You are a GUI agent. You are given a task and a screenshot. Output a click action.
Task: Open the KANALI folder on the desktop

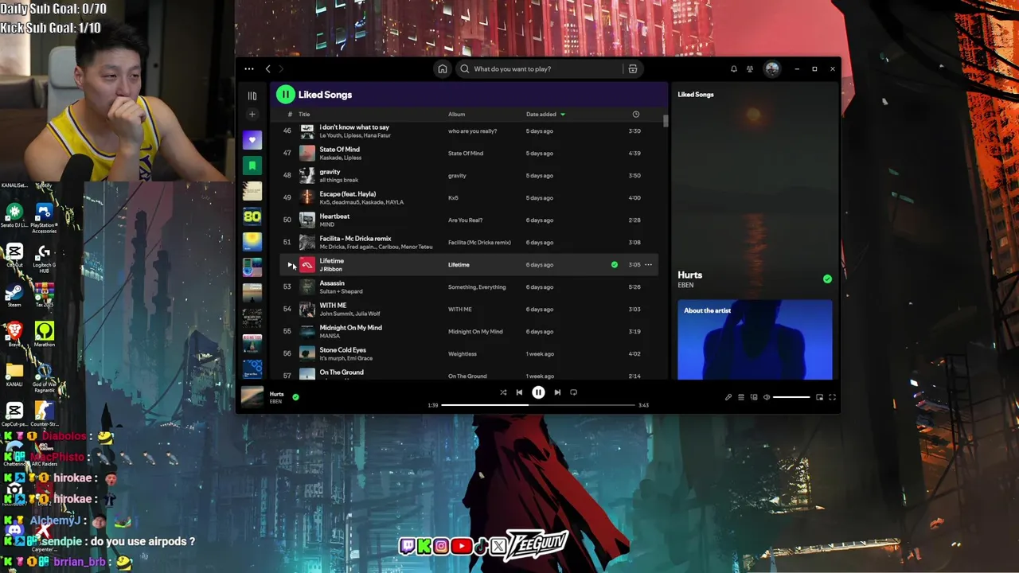click(x=14, y=374)
